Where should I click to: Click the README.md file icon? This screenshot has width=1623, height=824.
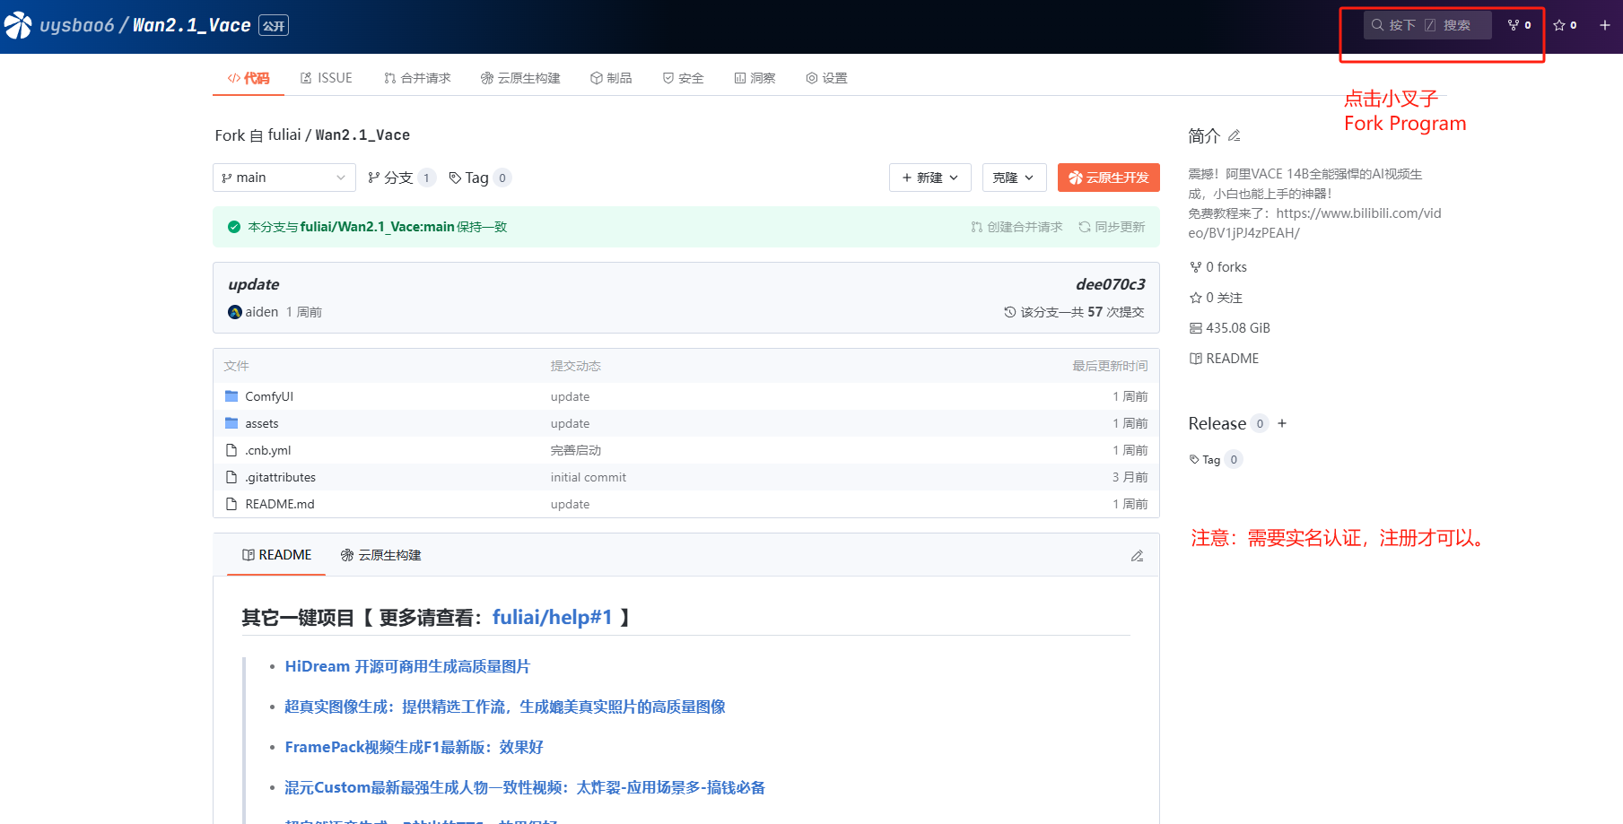click(231, 504)
